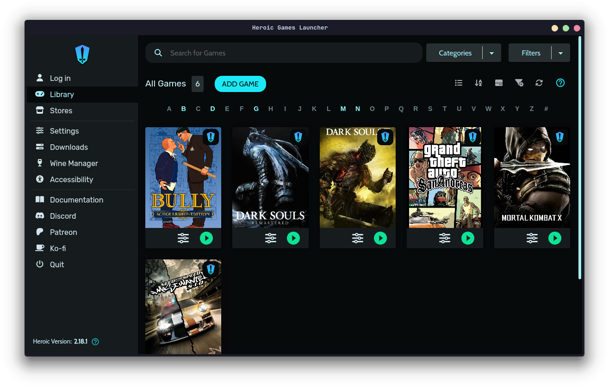Open the Documentation link
Viewport: 609px width, 387px height.
pos(76,200)
